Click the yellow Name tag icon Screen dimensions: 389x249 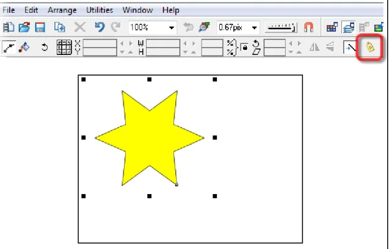pyautogui.click(x=370, y=47)
